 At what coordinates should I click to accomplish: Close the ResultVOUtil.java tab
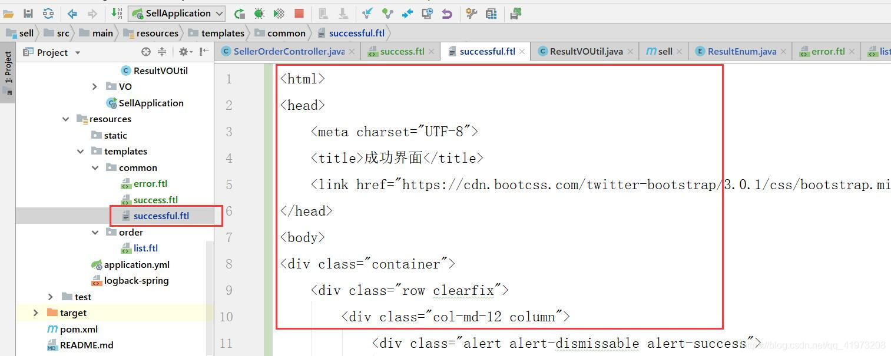click(630, 52)
